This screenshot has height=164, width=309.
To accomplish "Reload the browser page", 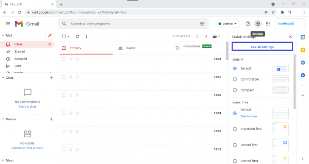I will [20, 12].
